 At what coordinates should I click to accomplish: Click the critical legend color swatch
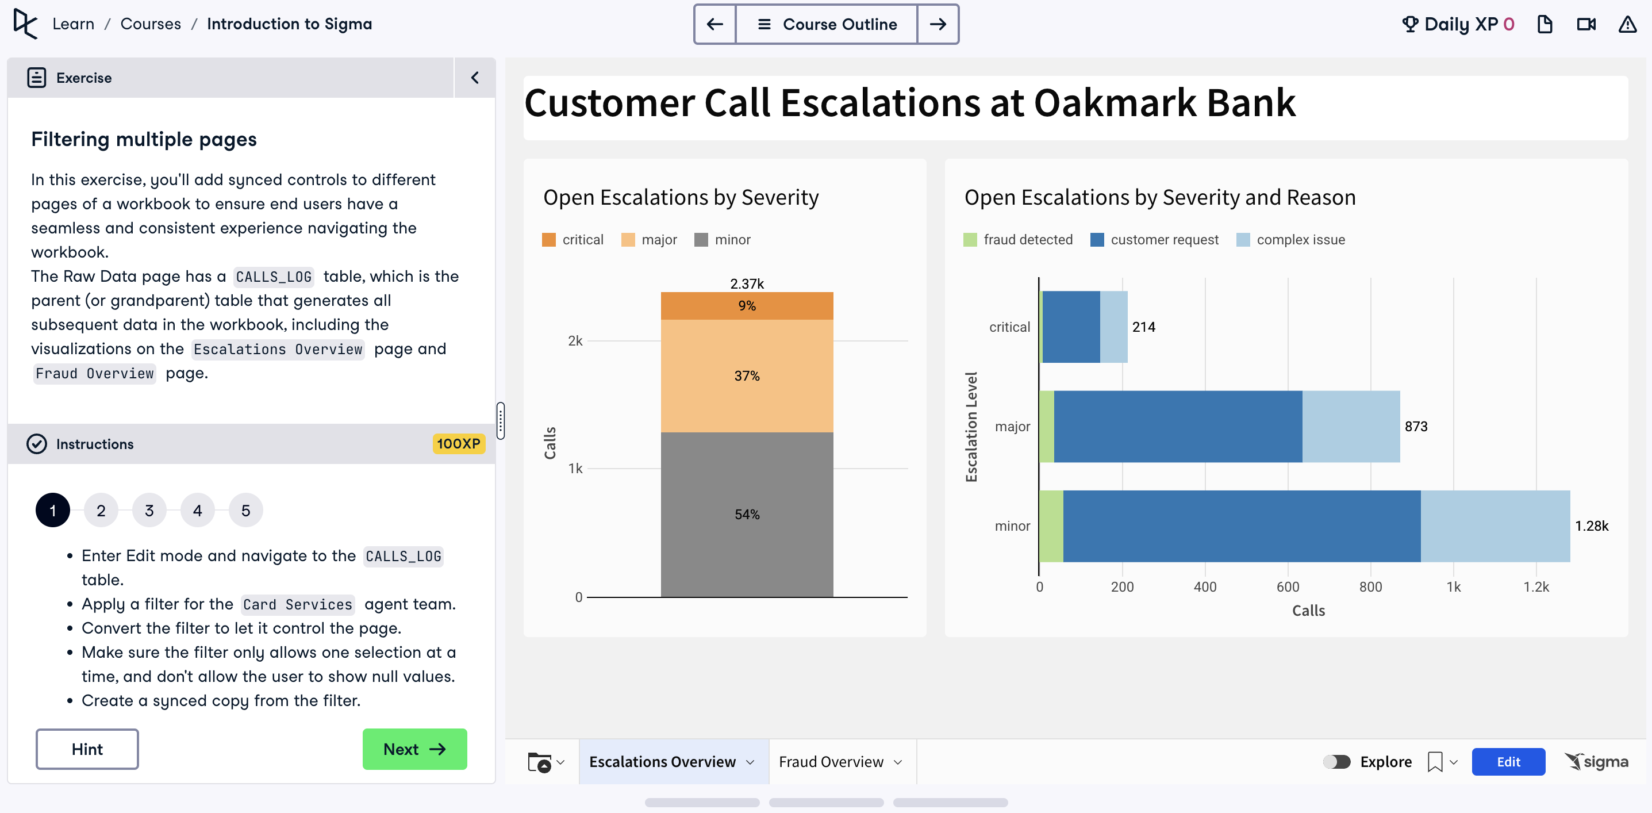pyautogui.click(x=549, y=240)
